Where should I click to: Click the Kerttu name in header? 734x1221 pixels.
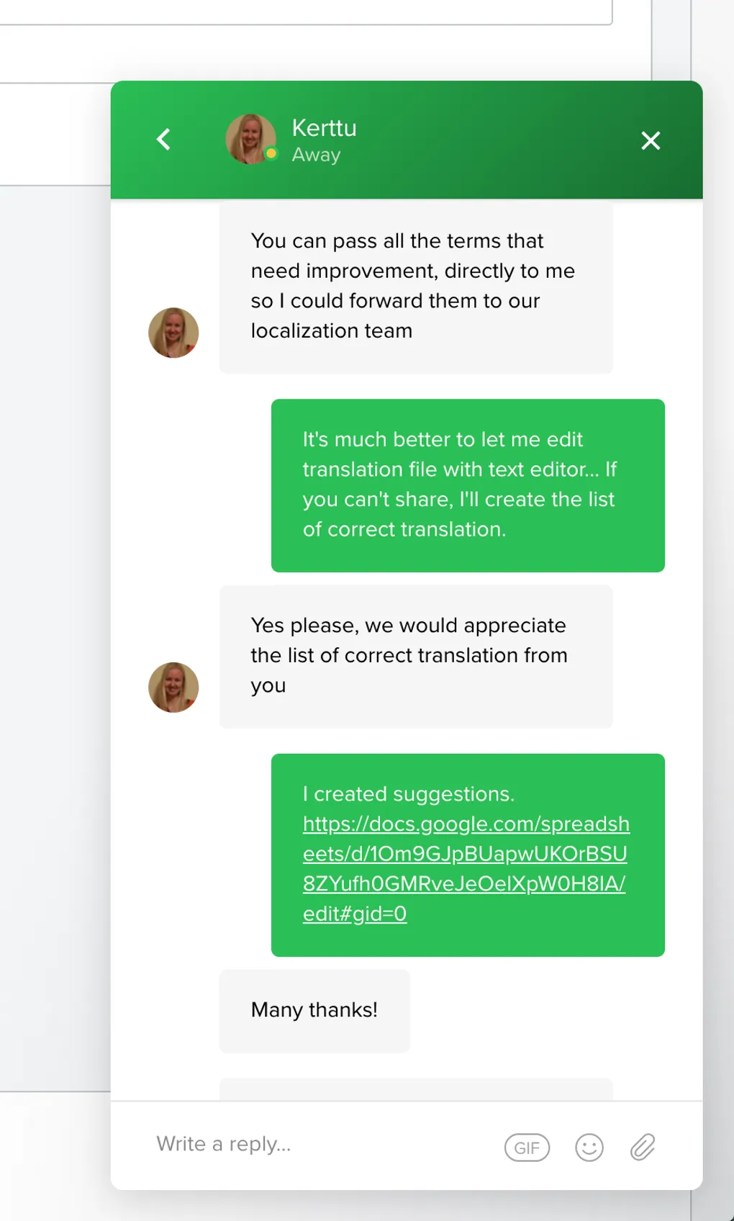point(324,127)
